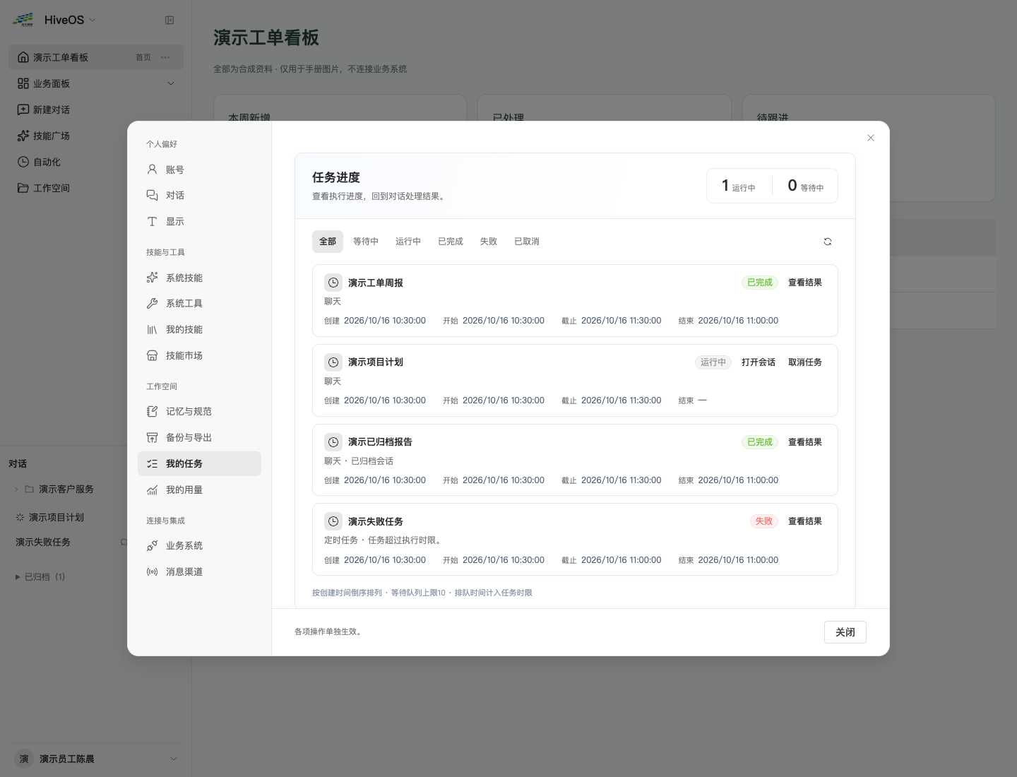The image size is (1017, 777).
Task: View result of 演示失败任务
Action: click(x=805, y=521)
